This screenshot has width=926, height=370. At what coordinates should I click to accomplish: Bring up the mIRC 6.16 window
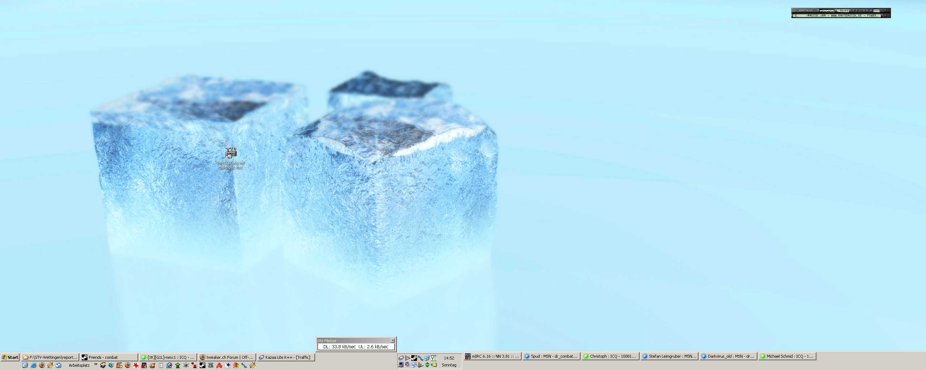tap(492, 356)
